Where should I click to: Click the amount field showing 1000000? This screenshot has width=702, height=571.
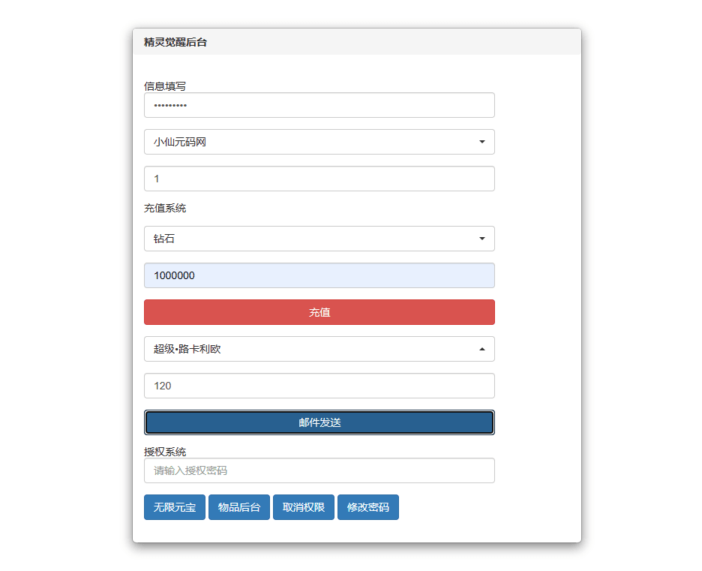coord(319,275)
